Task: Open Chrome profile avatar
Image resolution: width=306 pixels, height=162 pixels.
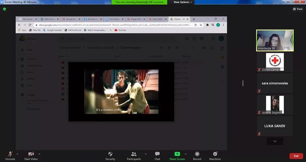Action: click(218, 25)
